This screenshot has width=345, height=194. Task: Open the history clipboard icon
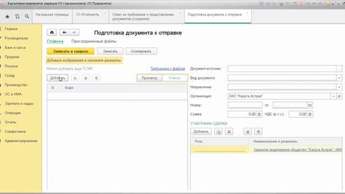pyautogui.click(x=17, y=17)
